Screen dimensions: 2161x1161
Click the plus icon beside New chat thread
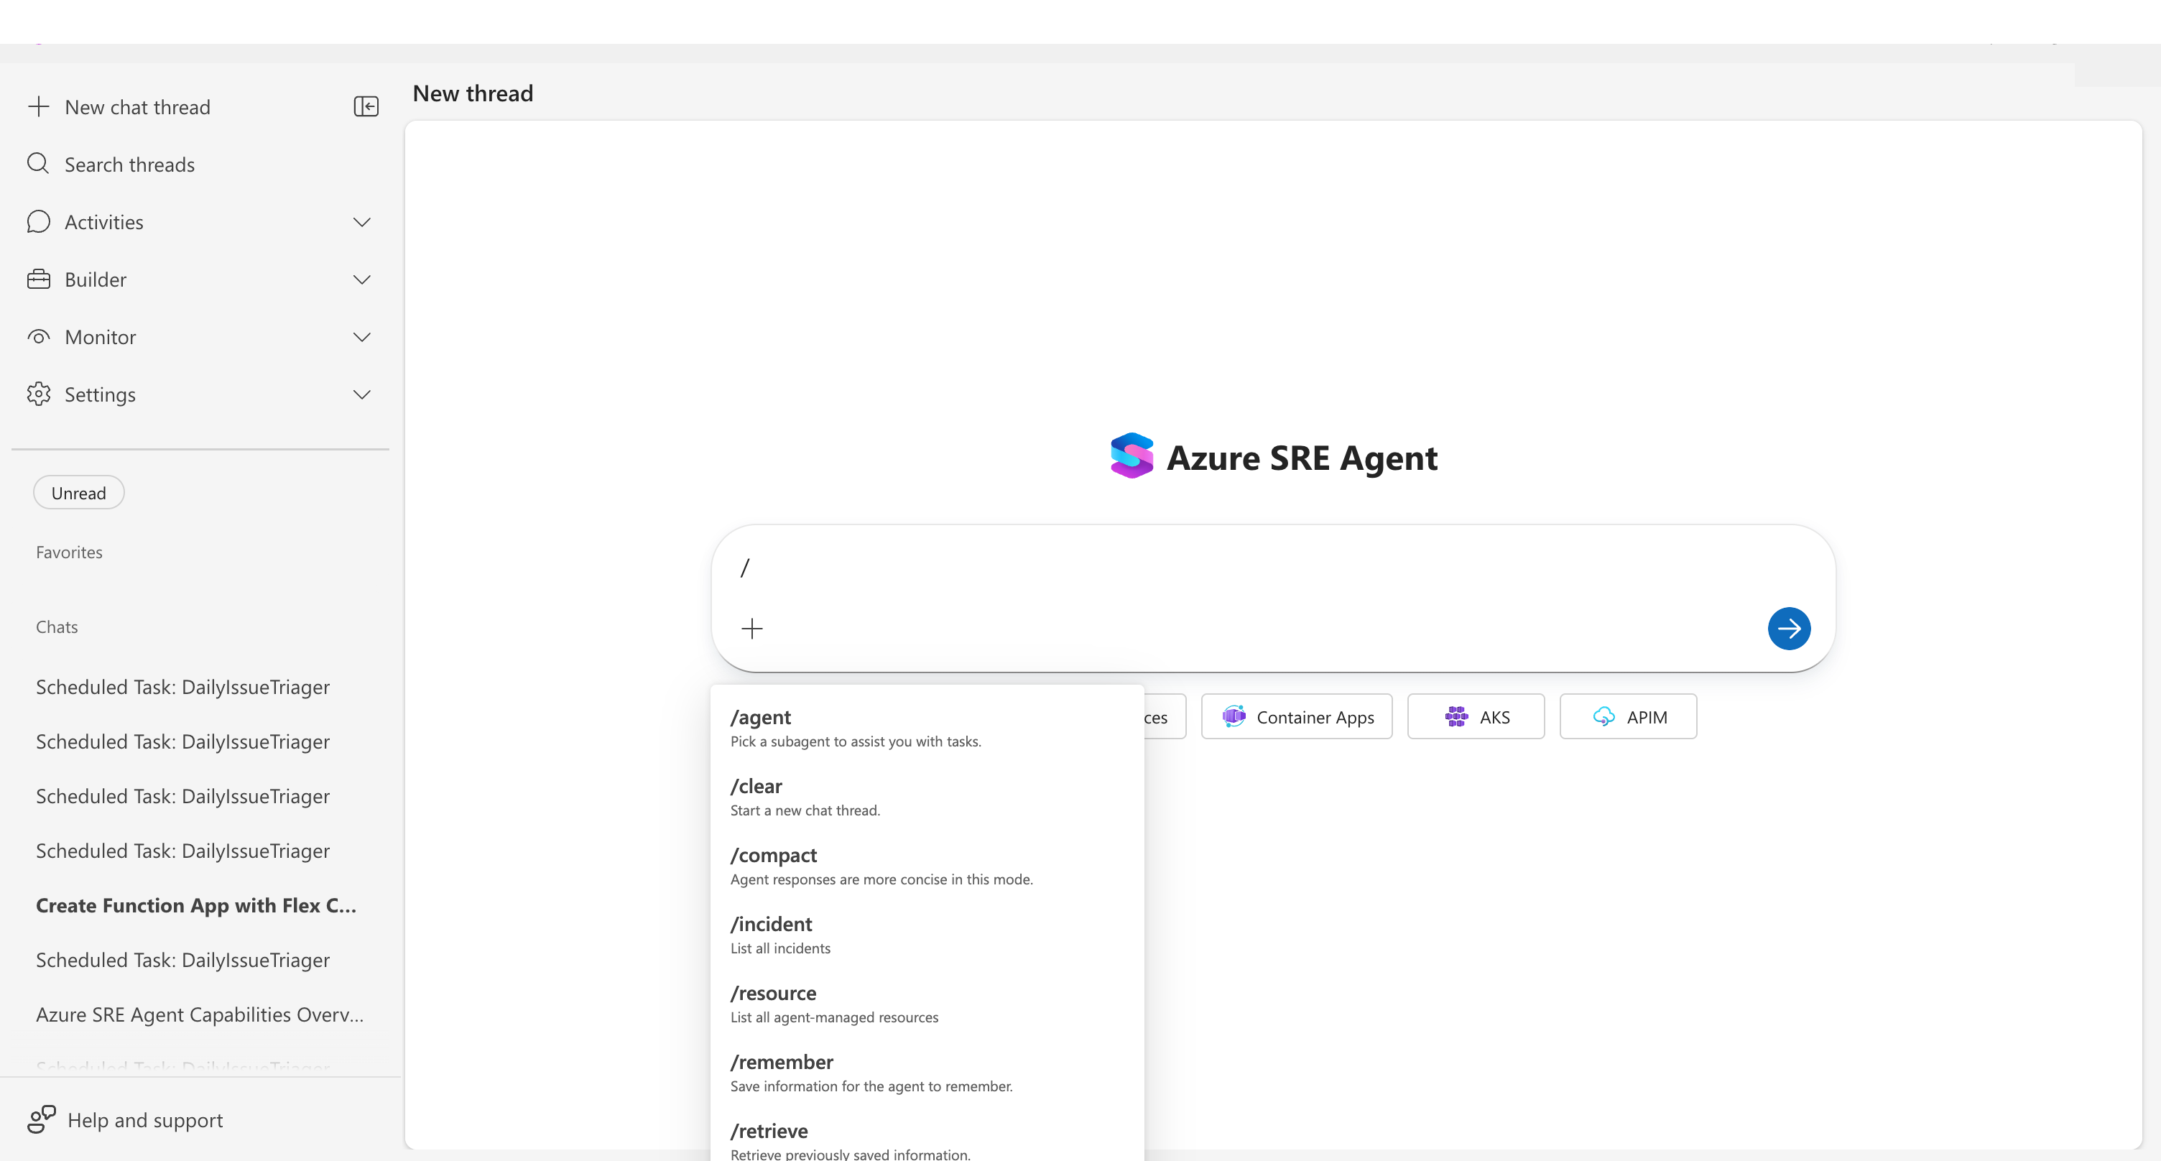[x=39, y=106]
